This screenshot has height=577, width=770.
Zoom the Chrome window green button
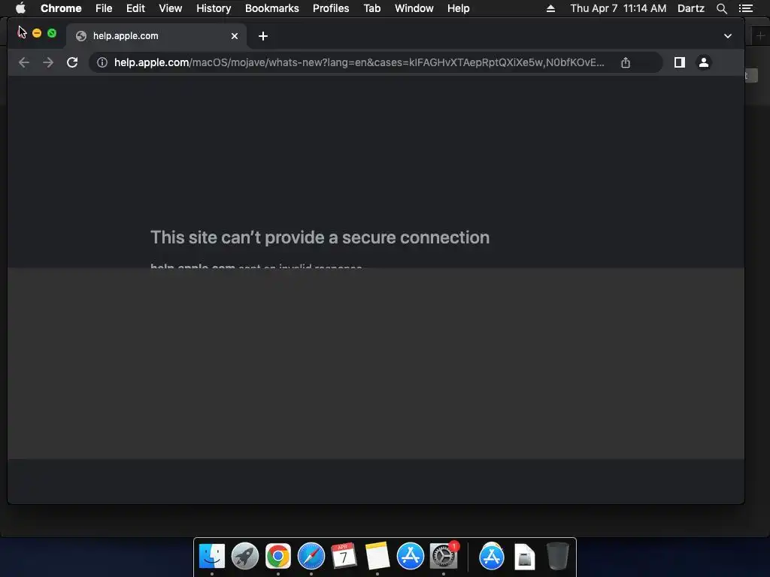[52, 33]
